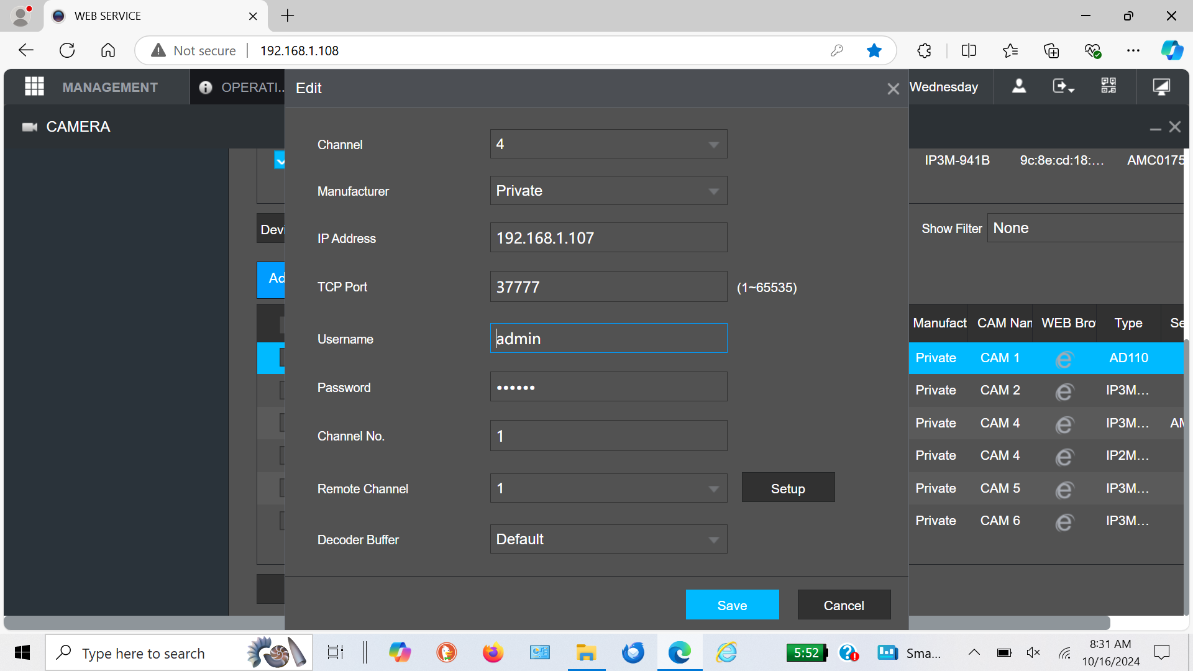Viewport: 1193px width, 671px height.
Task: Click the TCP Port field 37777
Action: click(x=608, y=286)
